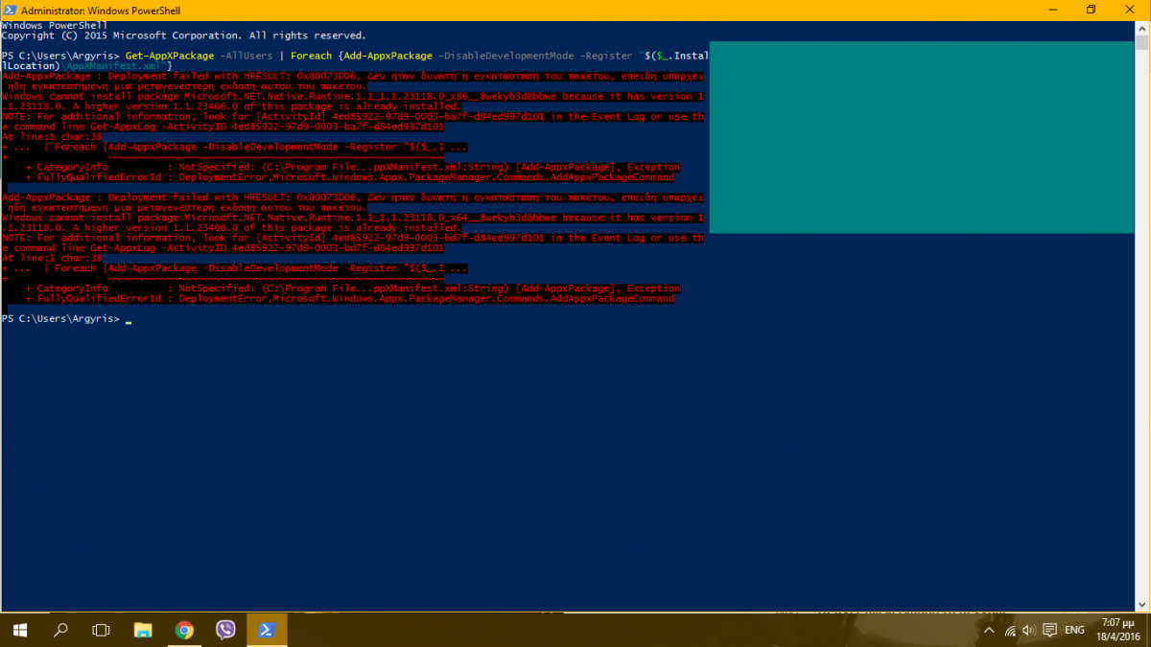Click the Get-AppXPackage -AllUsers command text
This screenshot has height=647, width=1151.
pos(199,56)
